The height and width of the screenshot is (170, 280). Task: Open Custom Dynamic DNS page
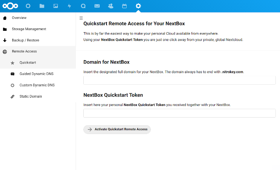(38, 85)
